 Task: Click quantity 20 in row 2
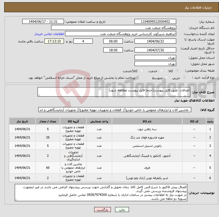click(48, 138)
